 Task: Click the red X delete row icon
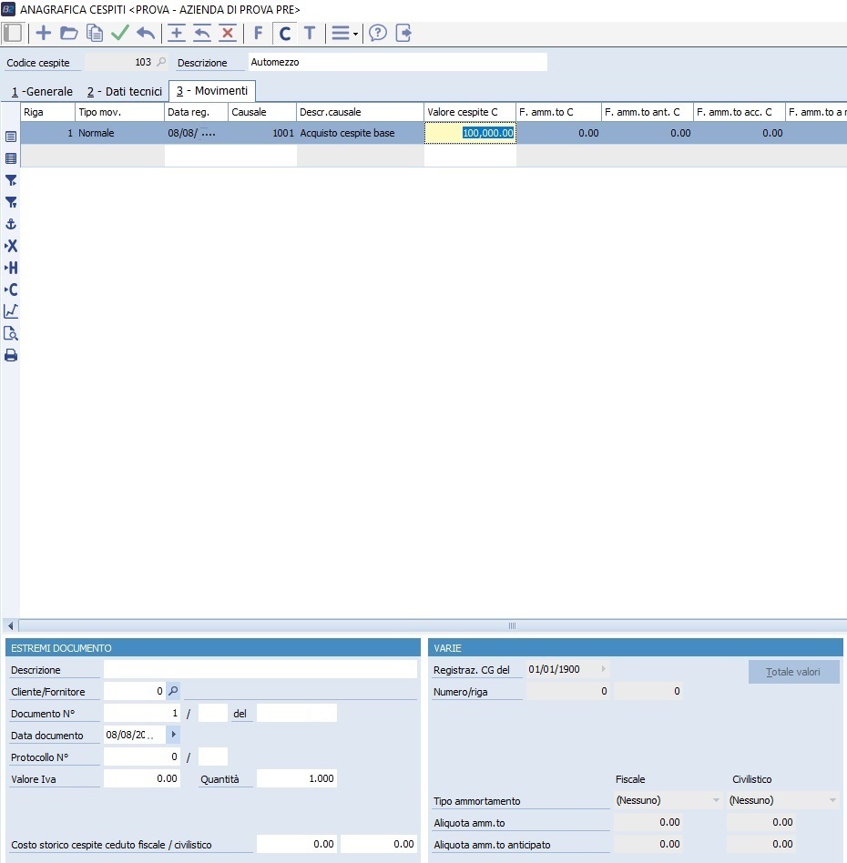coord(228,34)
